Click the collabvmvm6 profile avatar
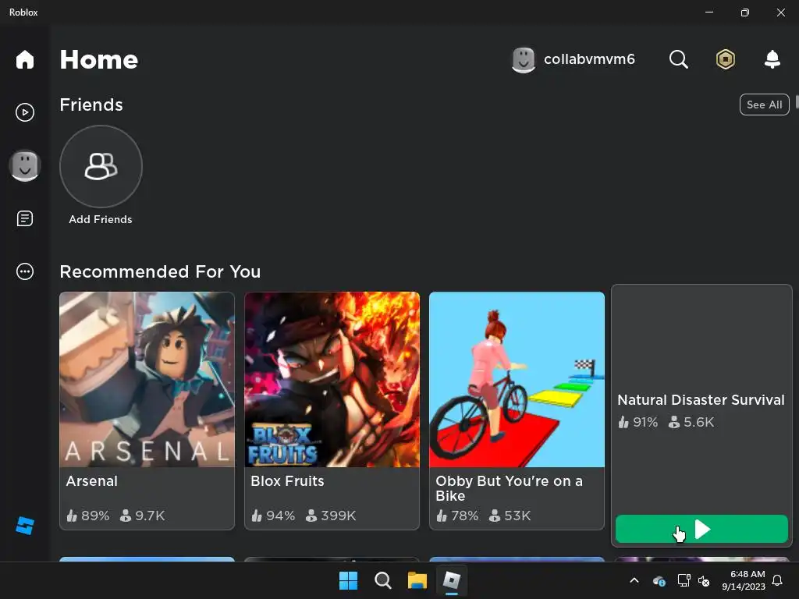799x599 pixels. 524,60
